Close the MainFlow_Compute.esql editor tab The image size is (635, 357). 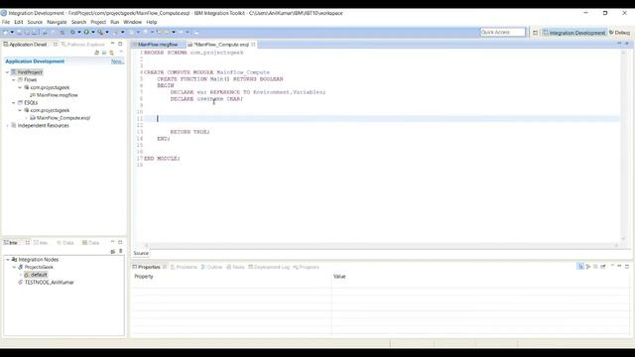click(x=254, y=44)
